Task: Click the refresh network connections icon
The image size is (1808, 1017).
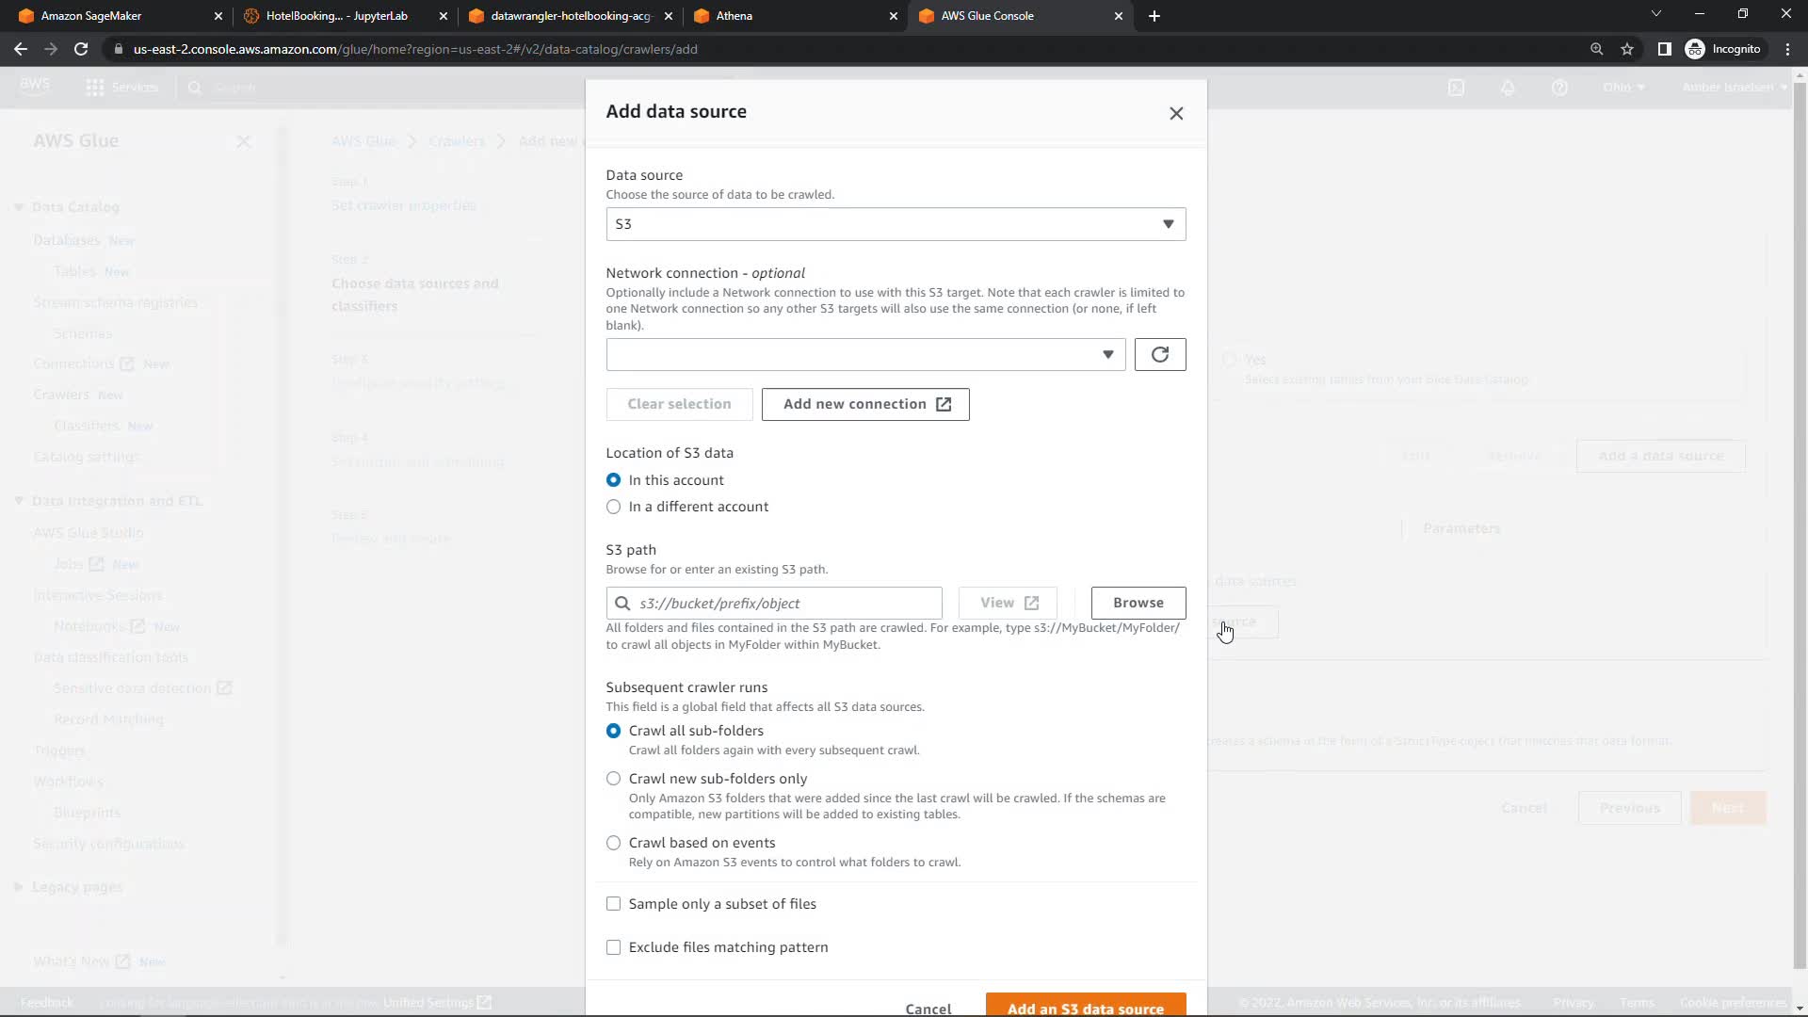Action: (x=1160, y=355)
